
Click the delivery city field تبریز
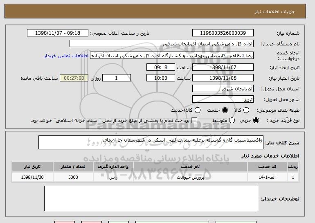point(223,99)
